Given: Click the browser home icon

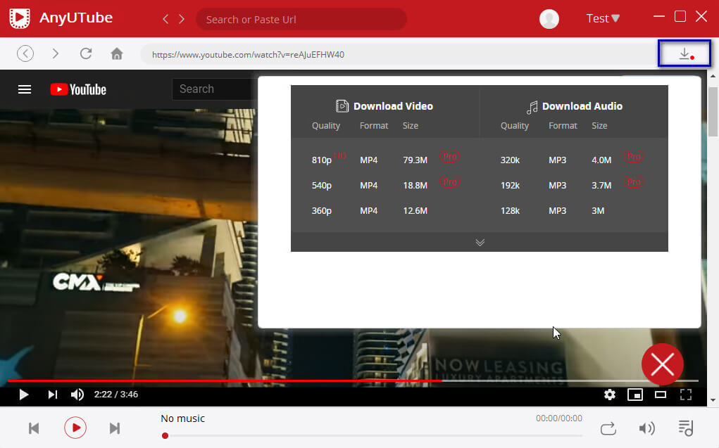Looking at the screenshot, I should point(117,54).
